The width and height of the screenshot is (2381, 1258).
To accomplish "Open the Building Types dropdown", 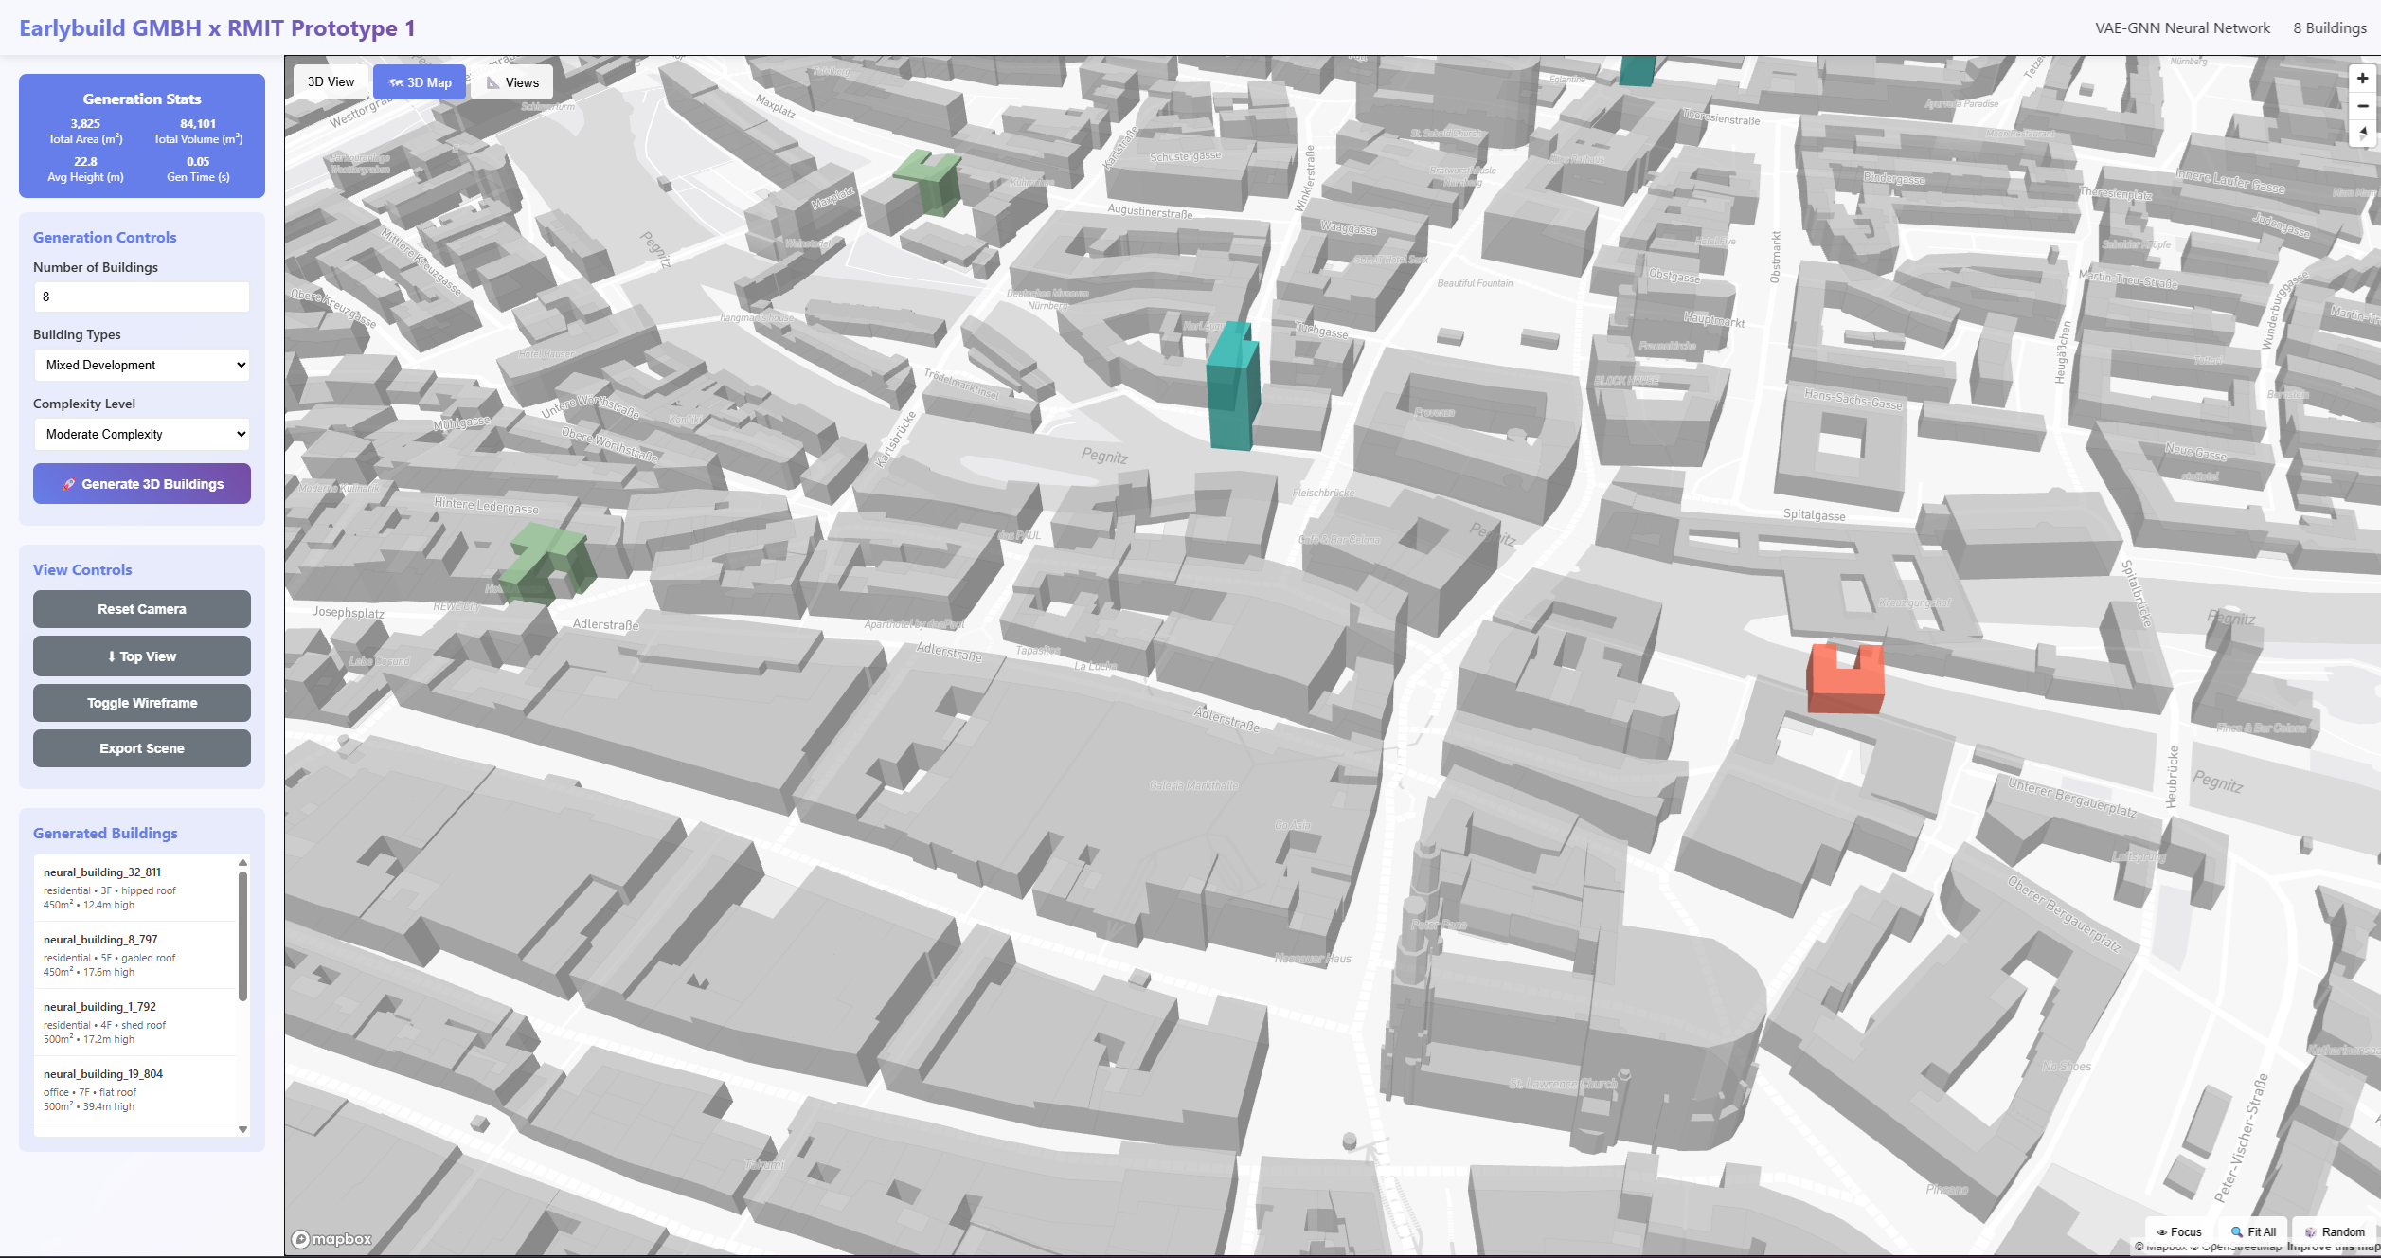I will pos(142,365).
